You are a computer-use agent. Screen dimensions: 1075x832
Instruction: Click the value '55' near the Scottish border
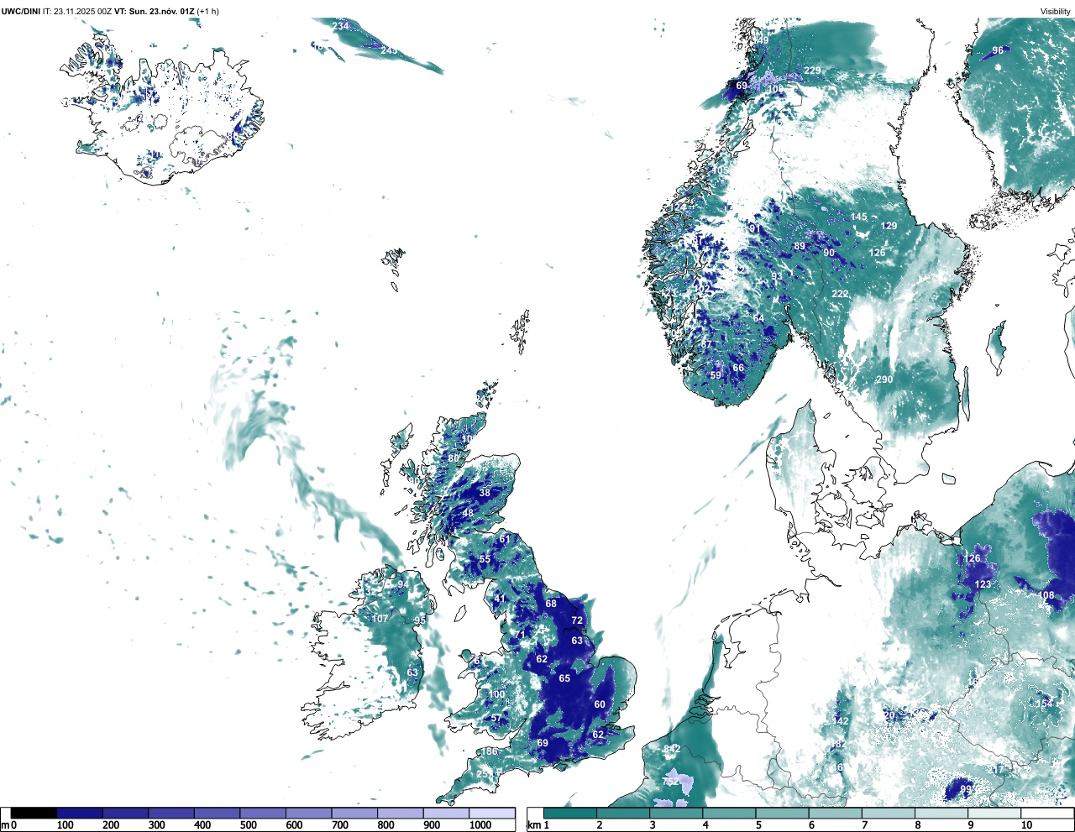(485, 559)
